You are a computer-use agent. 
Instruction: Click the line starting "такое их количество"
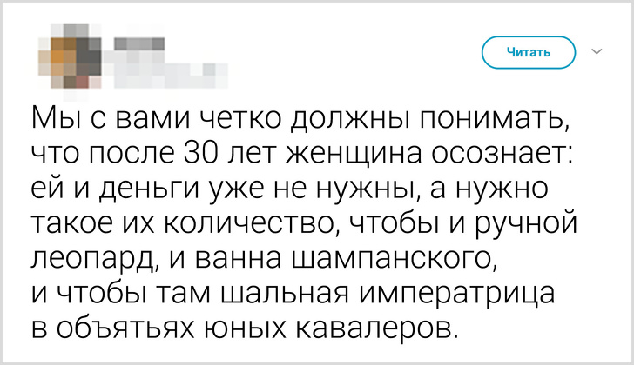305,225
